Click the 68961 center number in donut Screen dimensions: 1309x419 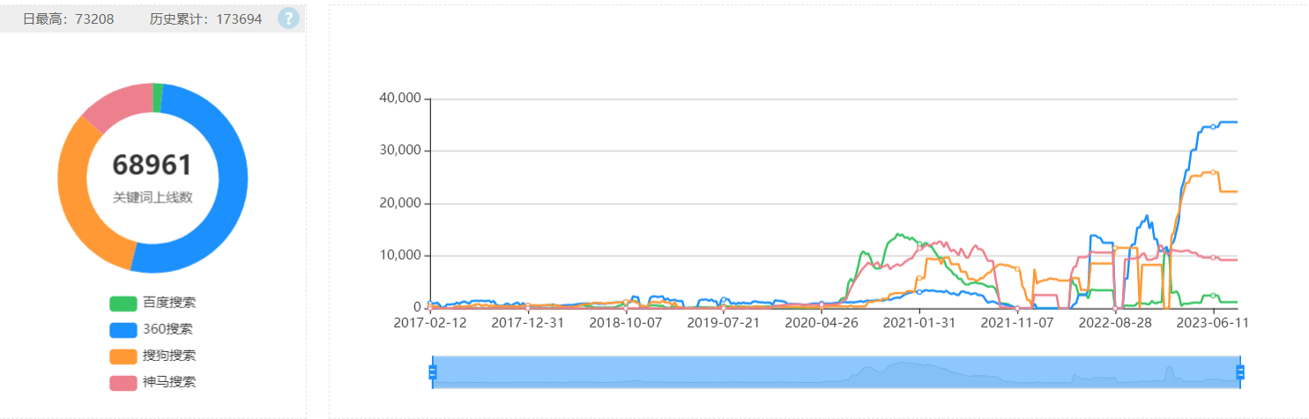point(152,165)
